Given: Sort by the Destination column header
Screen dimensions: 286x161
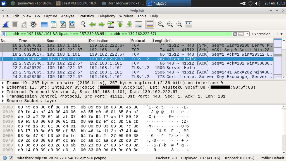Looking at the screenshot, I should pos(109,41).
